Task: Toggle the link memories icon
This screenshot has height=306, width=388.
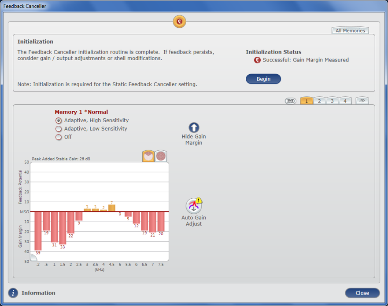Action: coord(291,101)
